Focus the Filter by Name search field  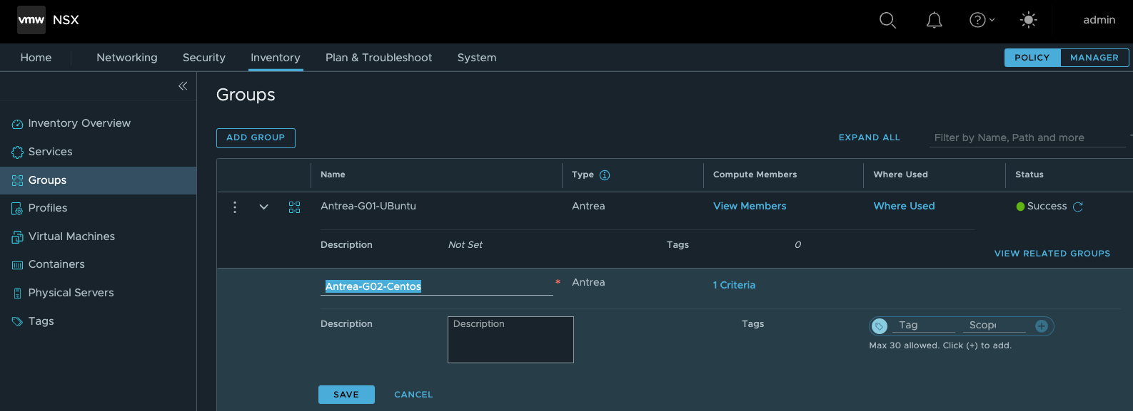[1028, 137]
